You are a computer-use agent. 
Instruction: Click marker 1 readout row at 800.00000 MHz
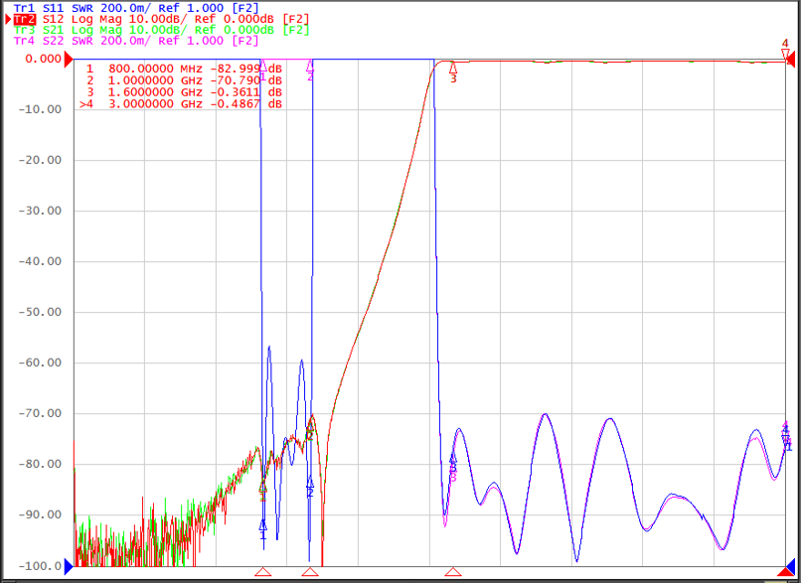[x=184, y=69]
